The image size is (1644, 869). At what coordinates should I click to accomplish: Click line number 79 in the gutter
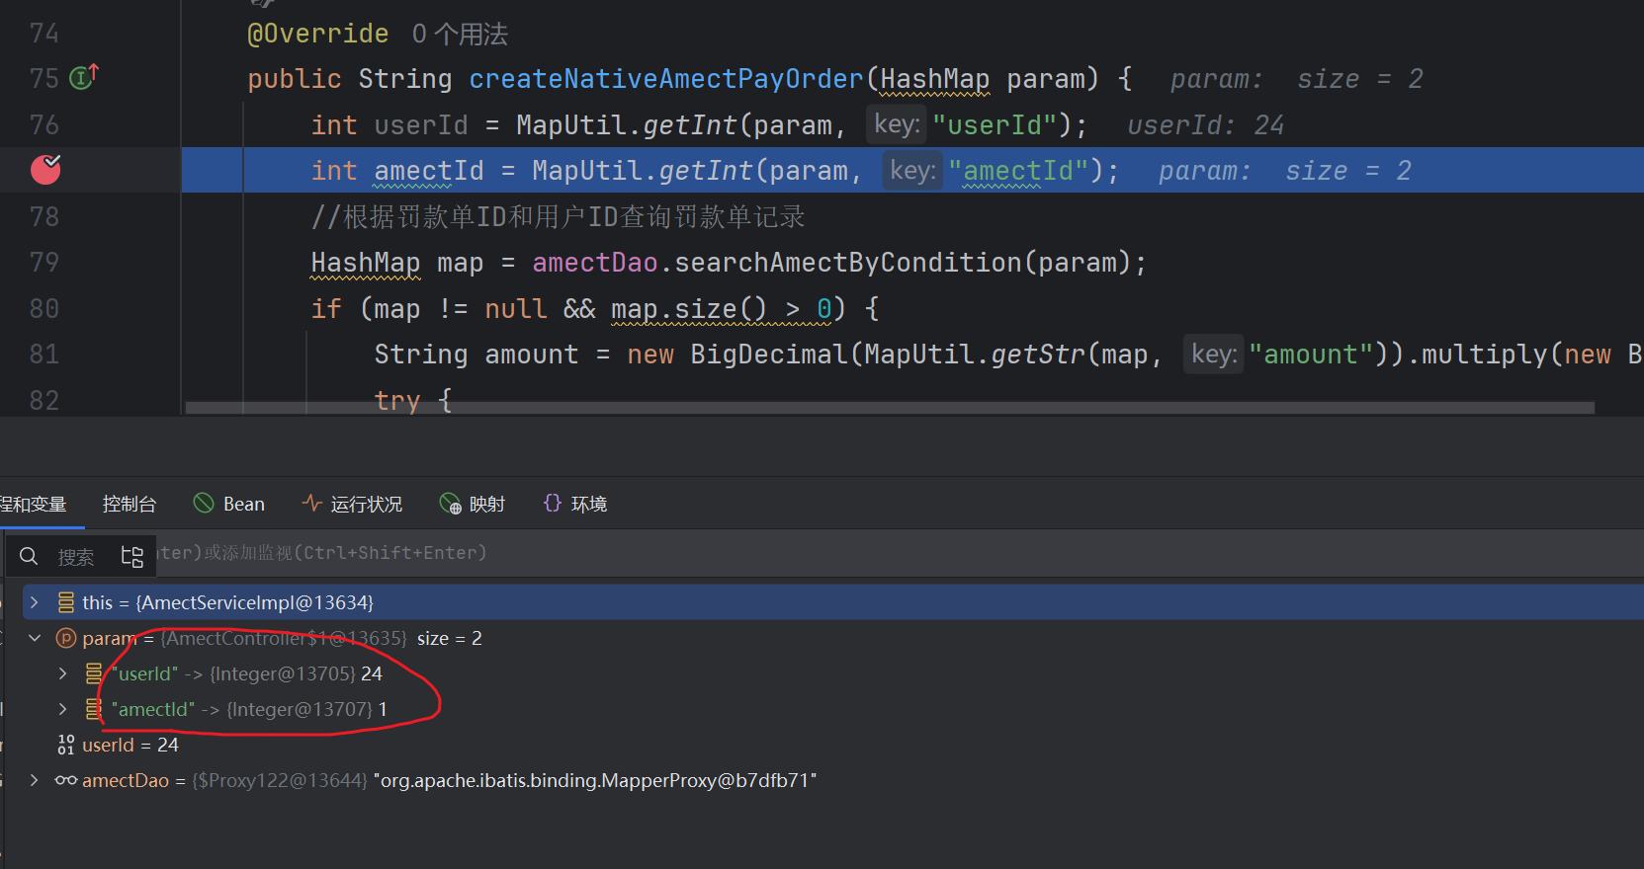[x=44, y=263]
